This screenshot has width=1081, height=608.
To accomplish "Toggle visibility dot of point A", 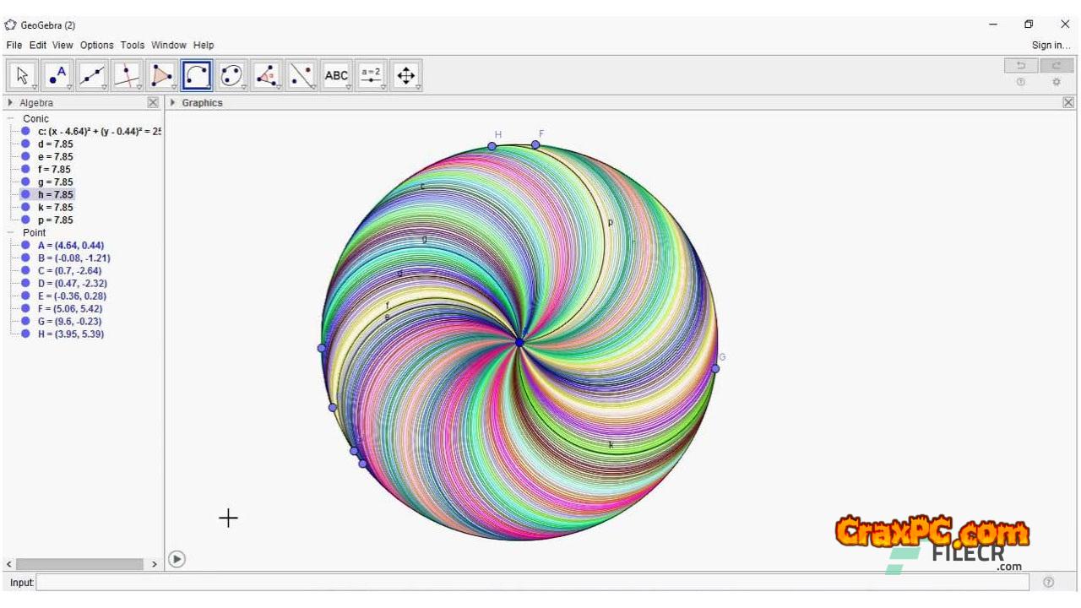I will [x=26, y=245].
